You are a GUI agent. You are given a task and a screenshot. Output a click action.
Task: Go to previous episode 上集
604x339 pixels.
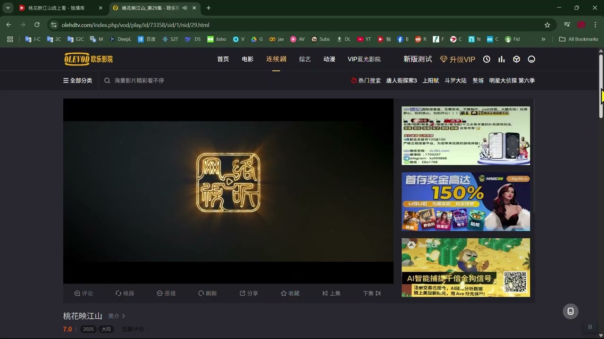[x=331, y=293]
